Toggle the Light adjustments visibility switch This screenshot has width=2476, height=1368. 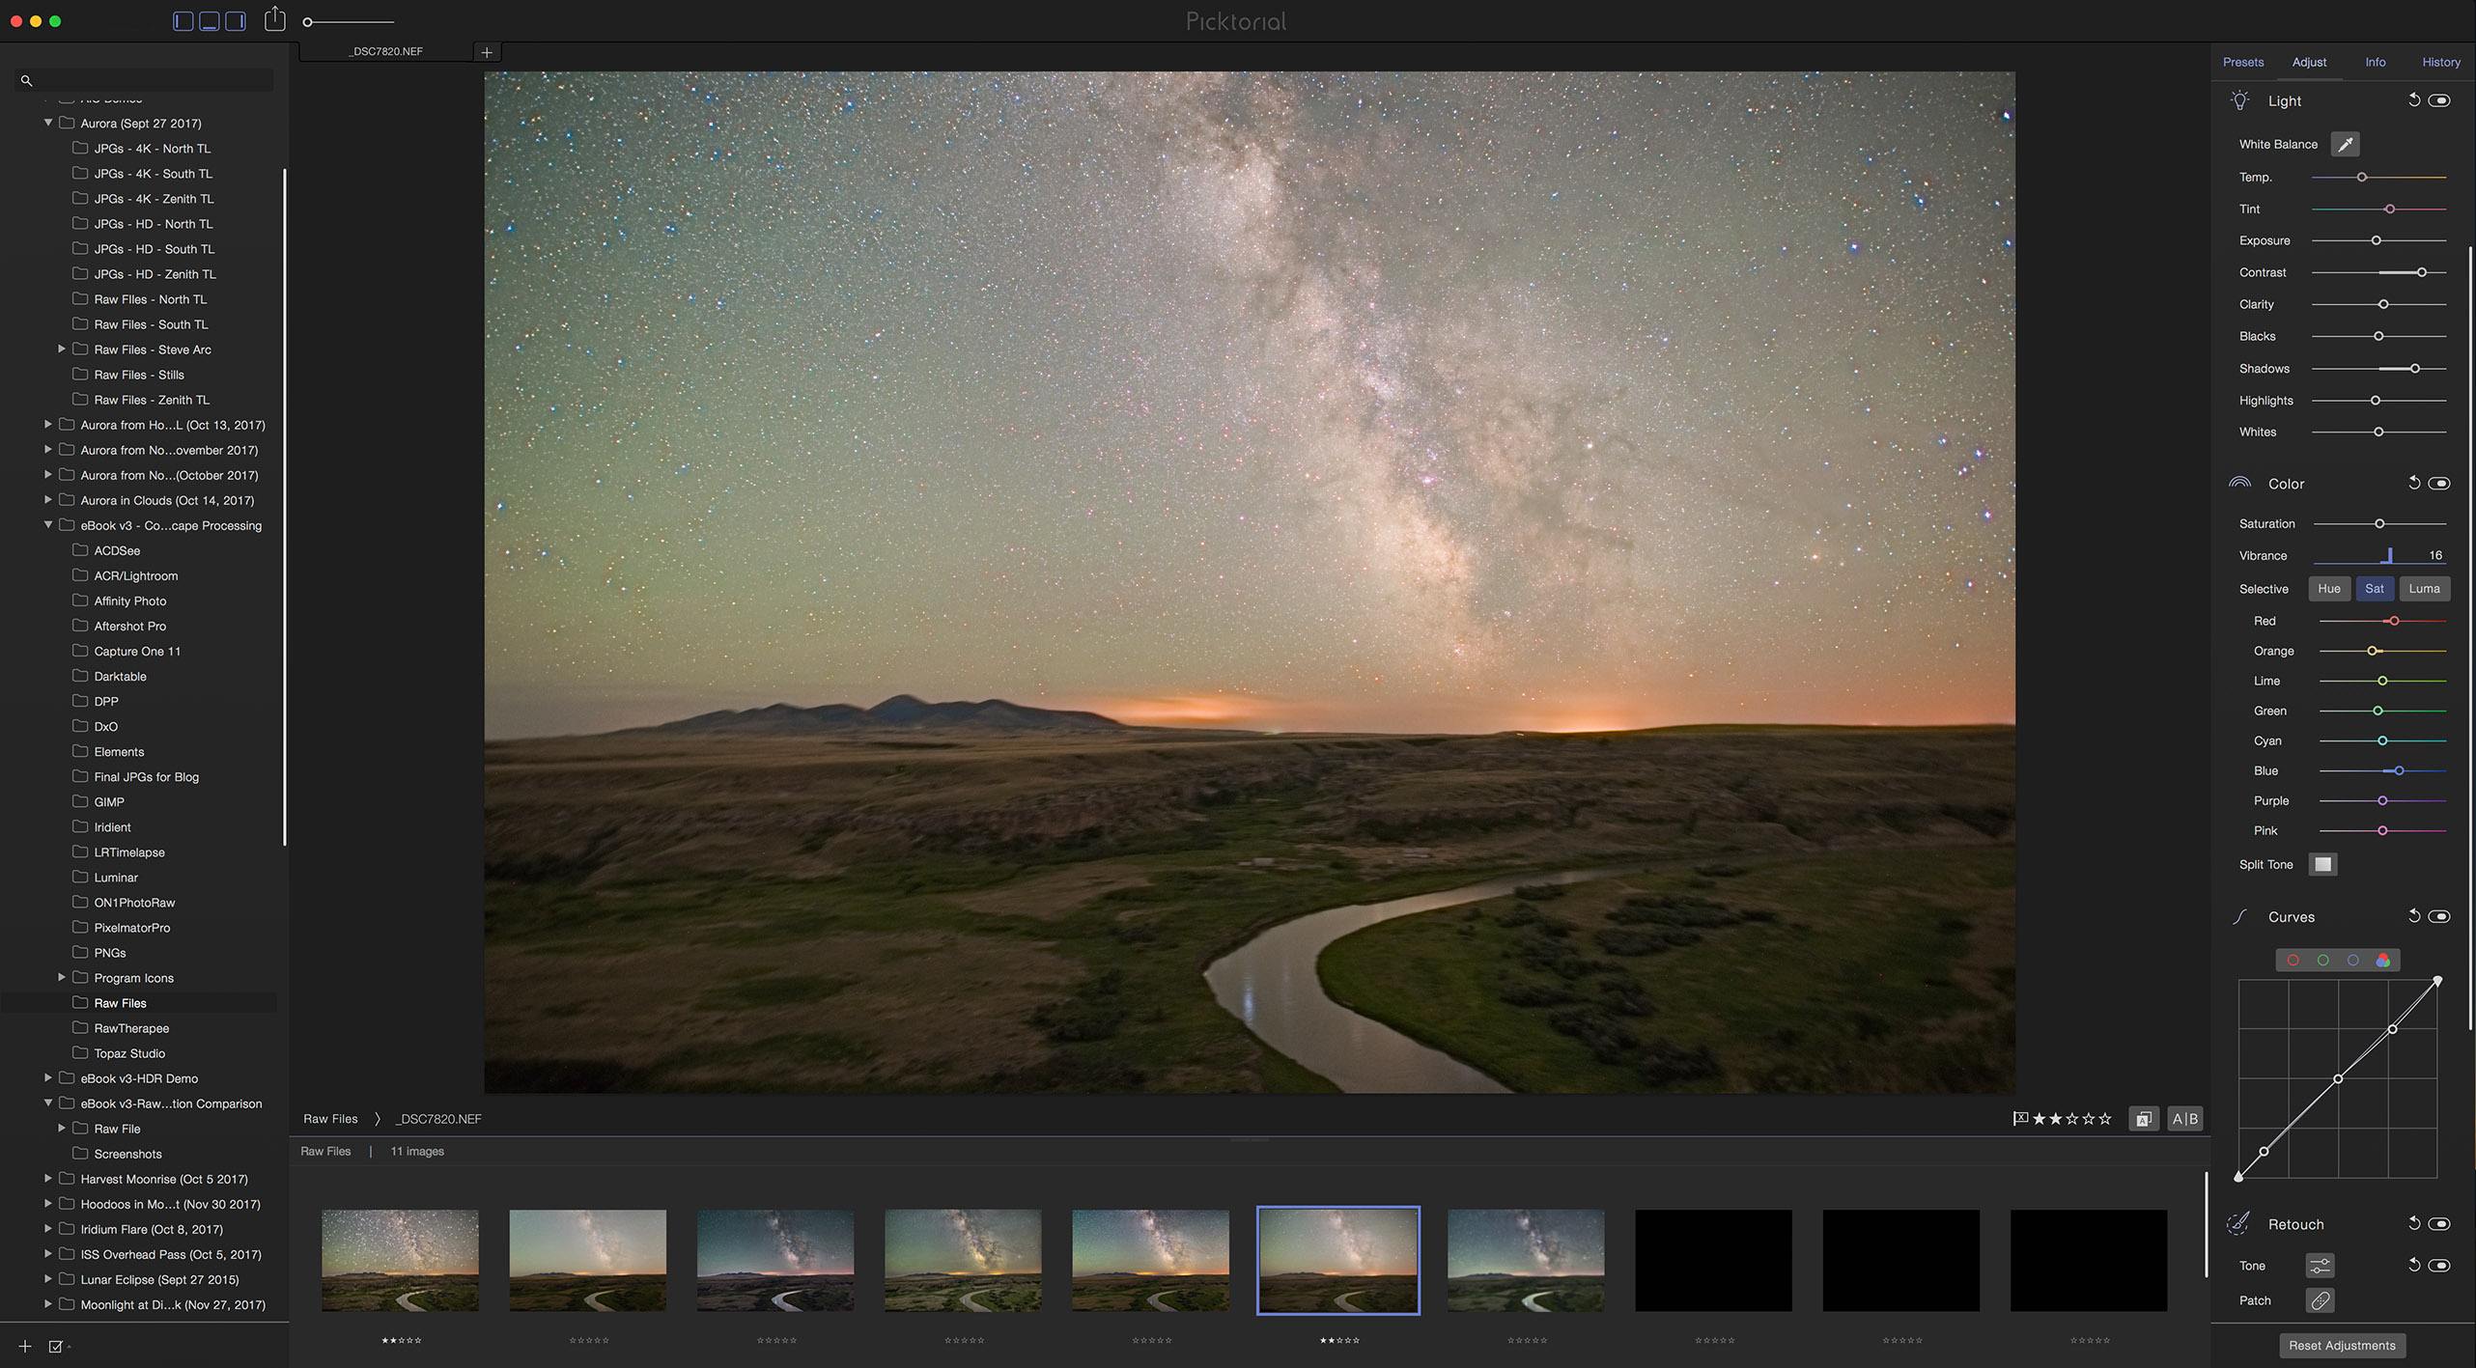pos(2439,100)
